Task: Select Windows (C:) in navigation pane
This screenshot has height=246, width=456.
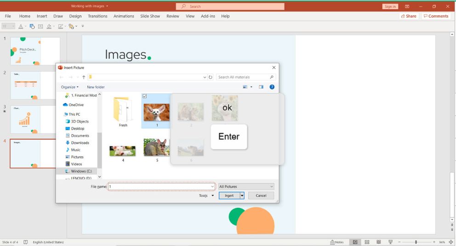Action: 79,171
